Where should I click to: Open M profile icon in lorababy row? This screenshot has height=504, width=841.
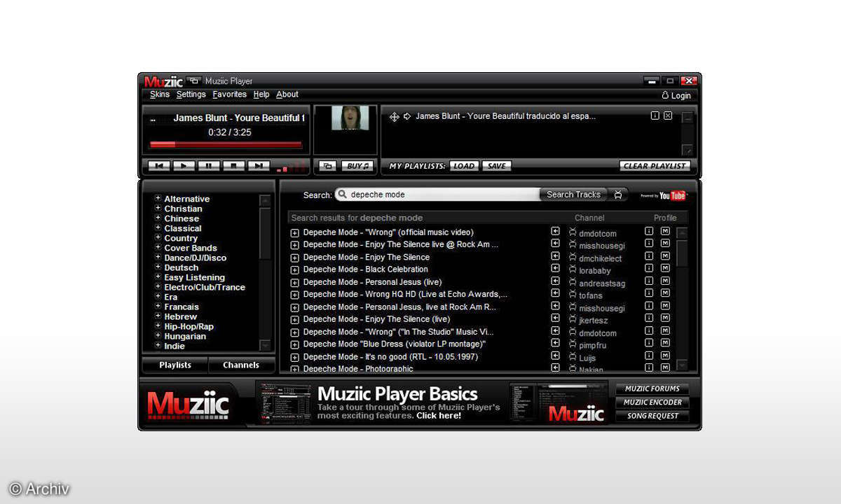(x=665, y=269)
